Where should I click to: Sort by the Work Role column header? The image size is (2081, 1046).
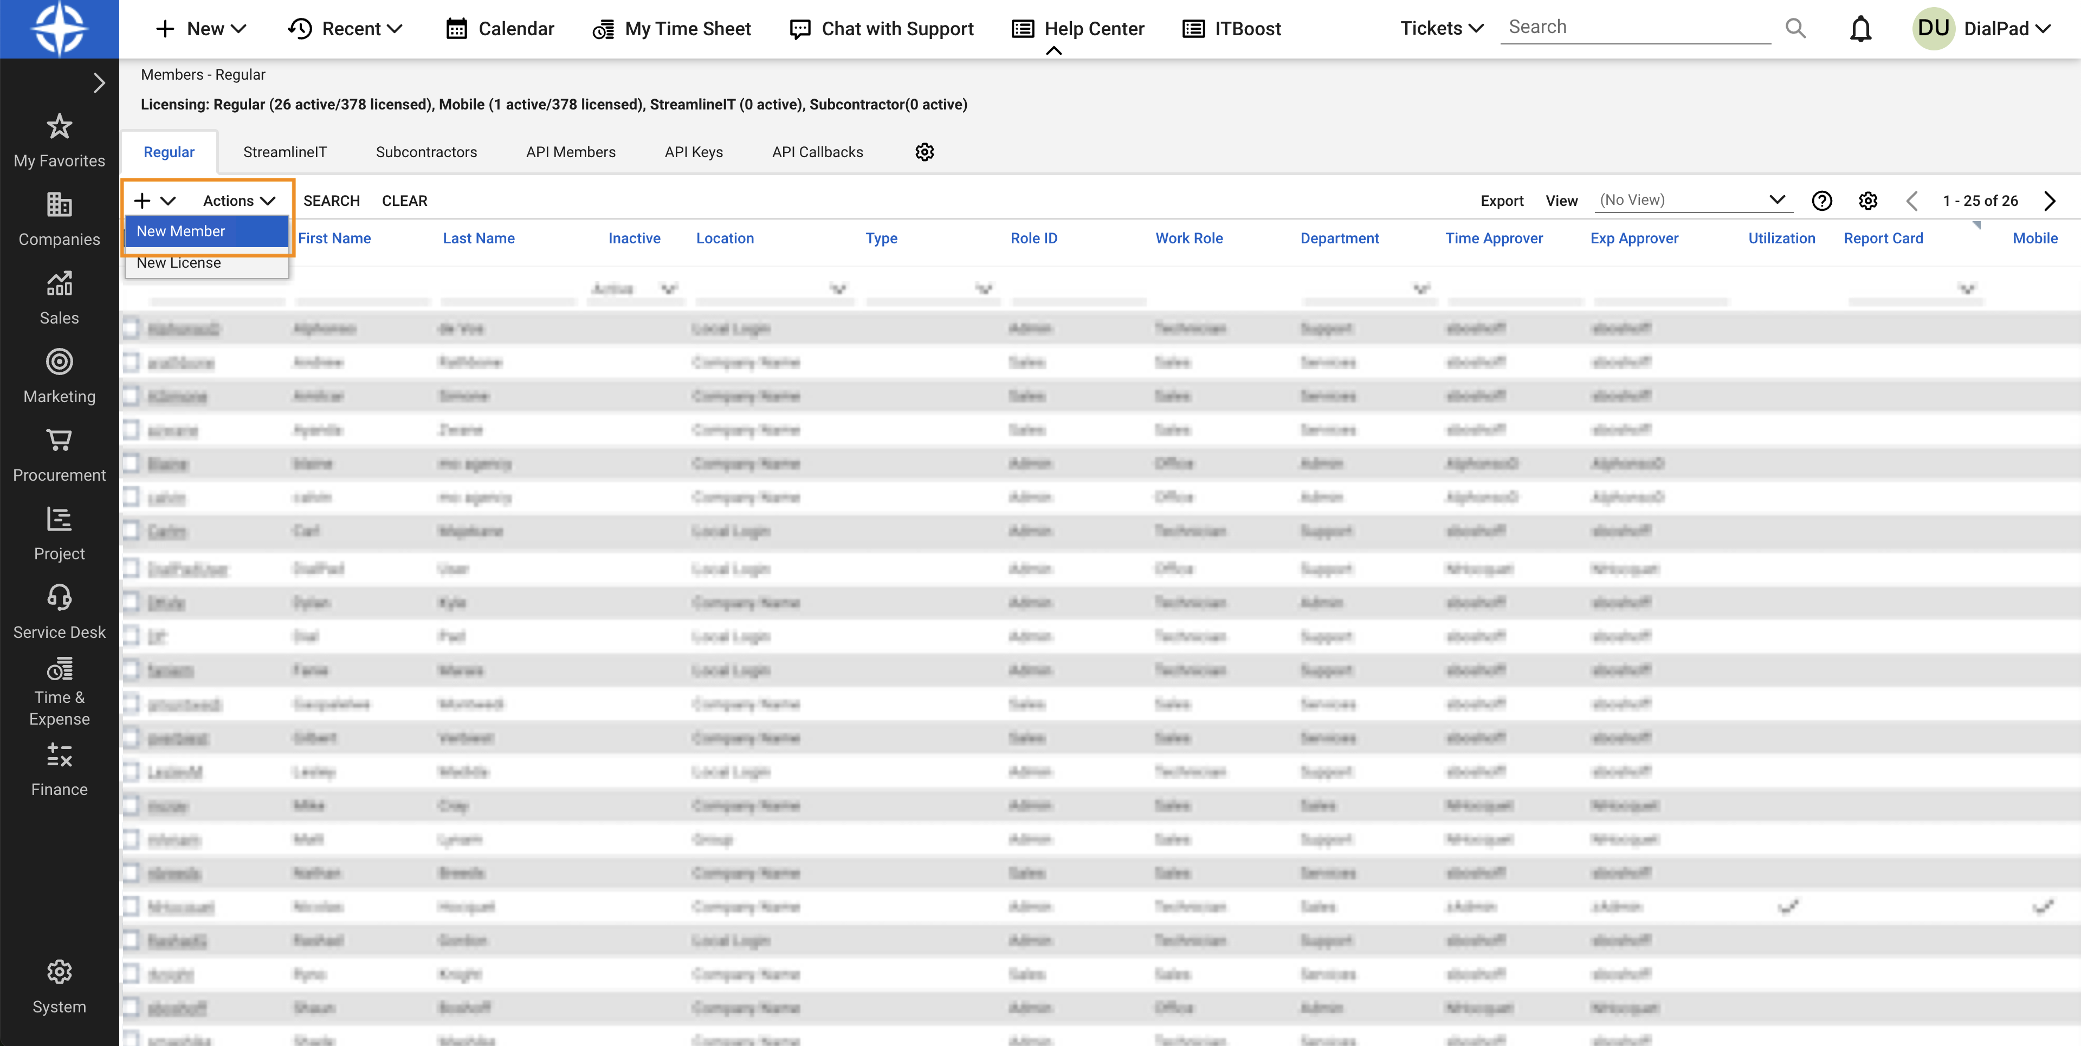tap(1189, 238)
